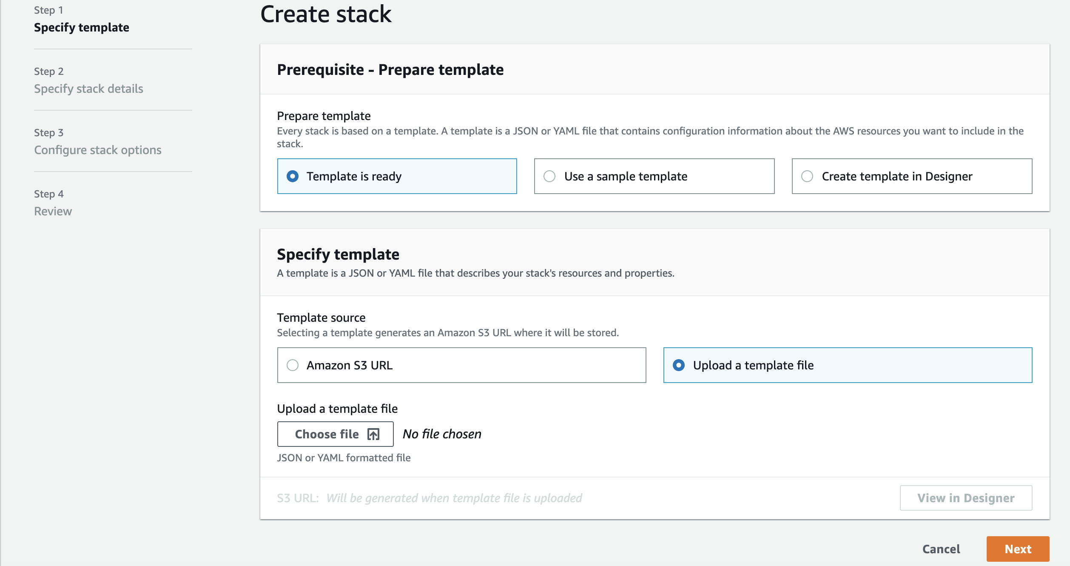Select 'Create template in Designer' option
Screen dimensions: 1070x566
[807, 176]
